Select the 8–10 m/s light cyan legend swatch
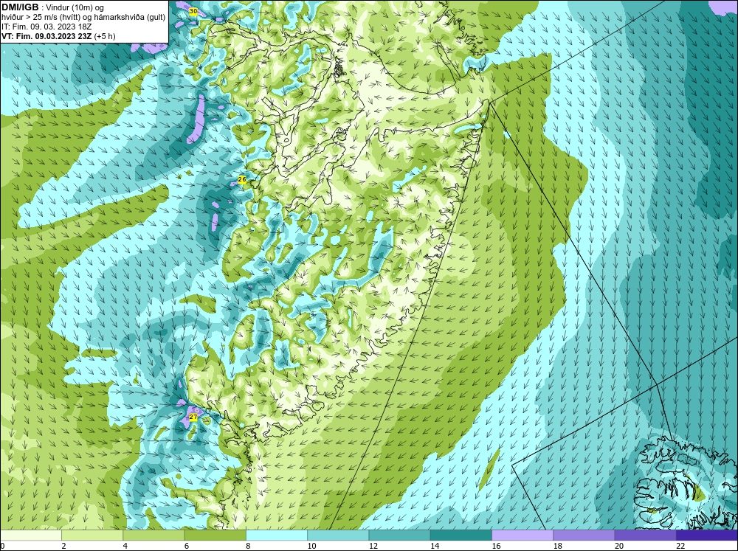738x551 pixels. coord(277,536)
